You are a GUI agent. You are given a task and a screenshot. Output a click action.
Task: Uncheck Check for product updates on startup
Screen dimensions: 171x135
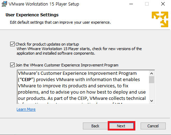tap(12, 44)
